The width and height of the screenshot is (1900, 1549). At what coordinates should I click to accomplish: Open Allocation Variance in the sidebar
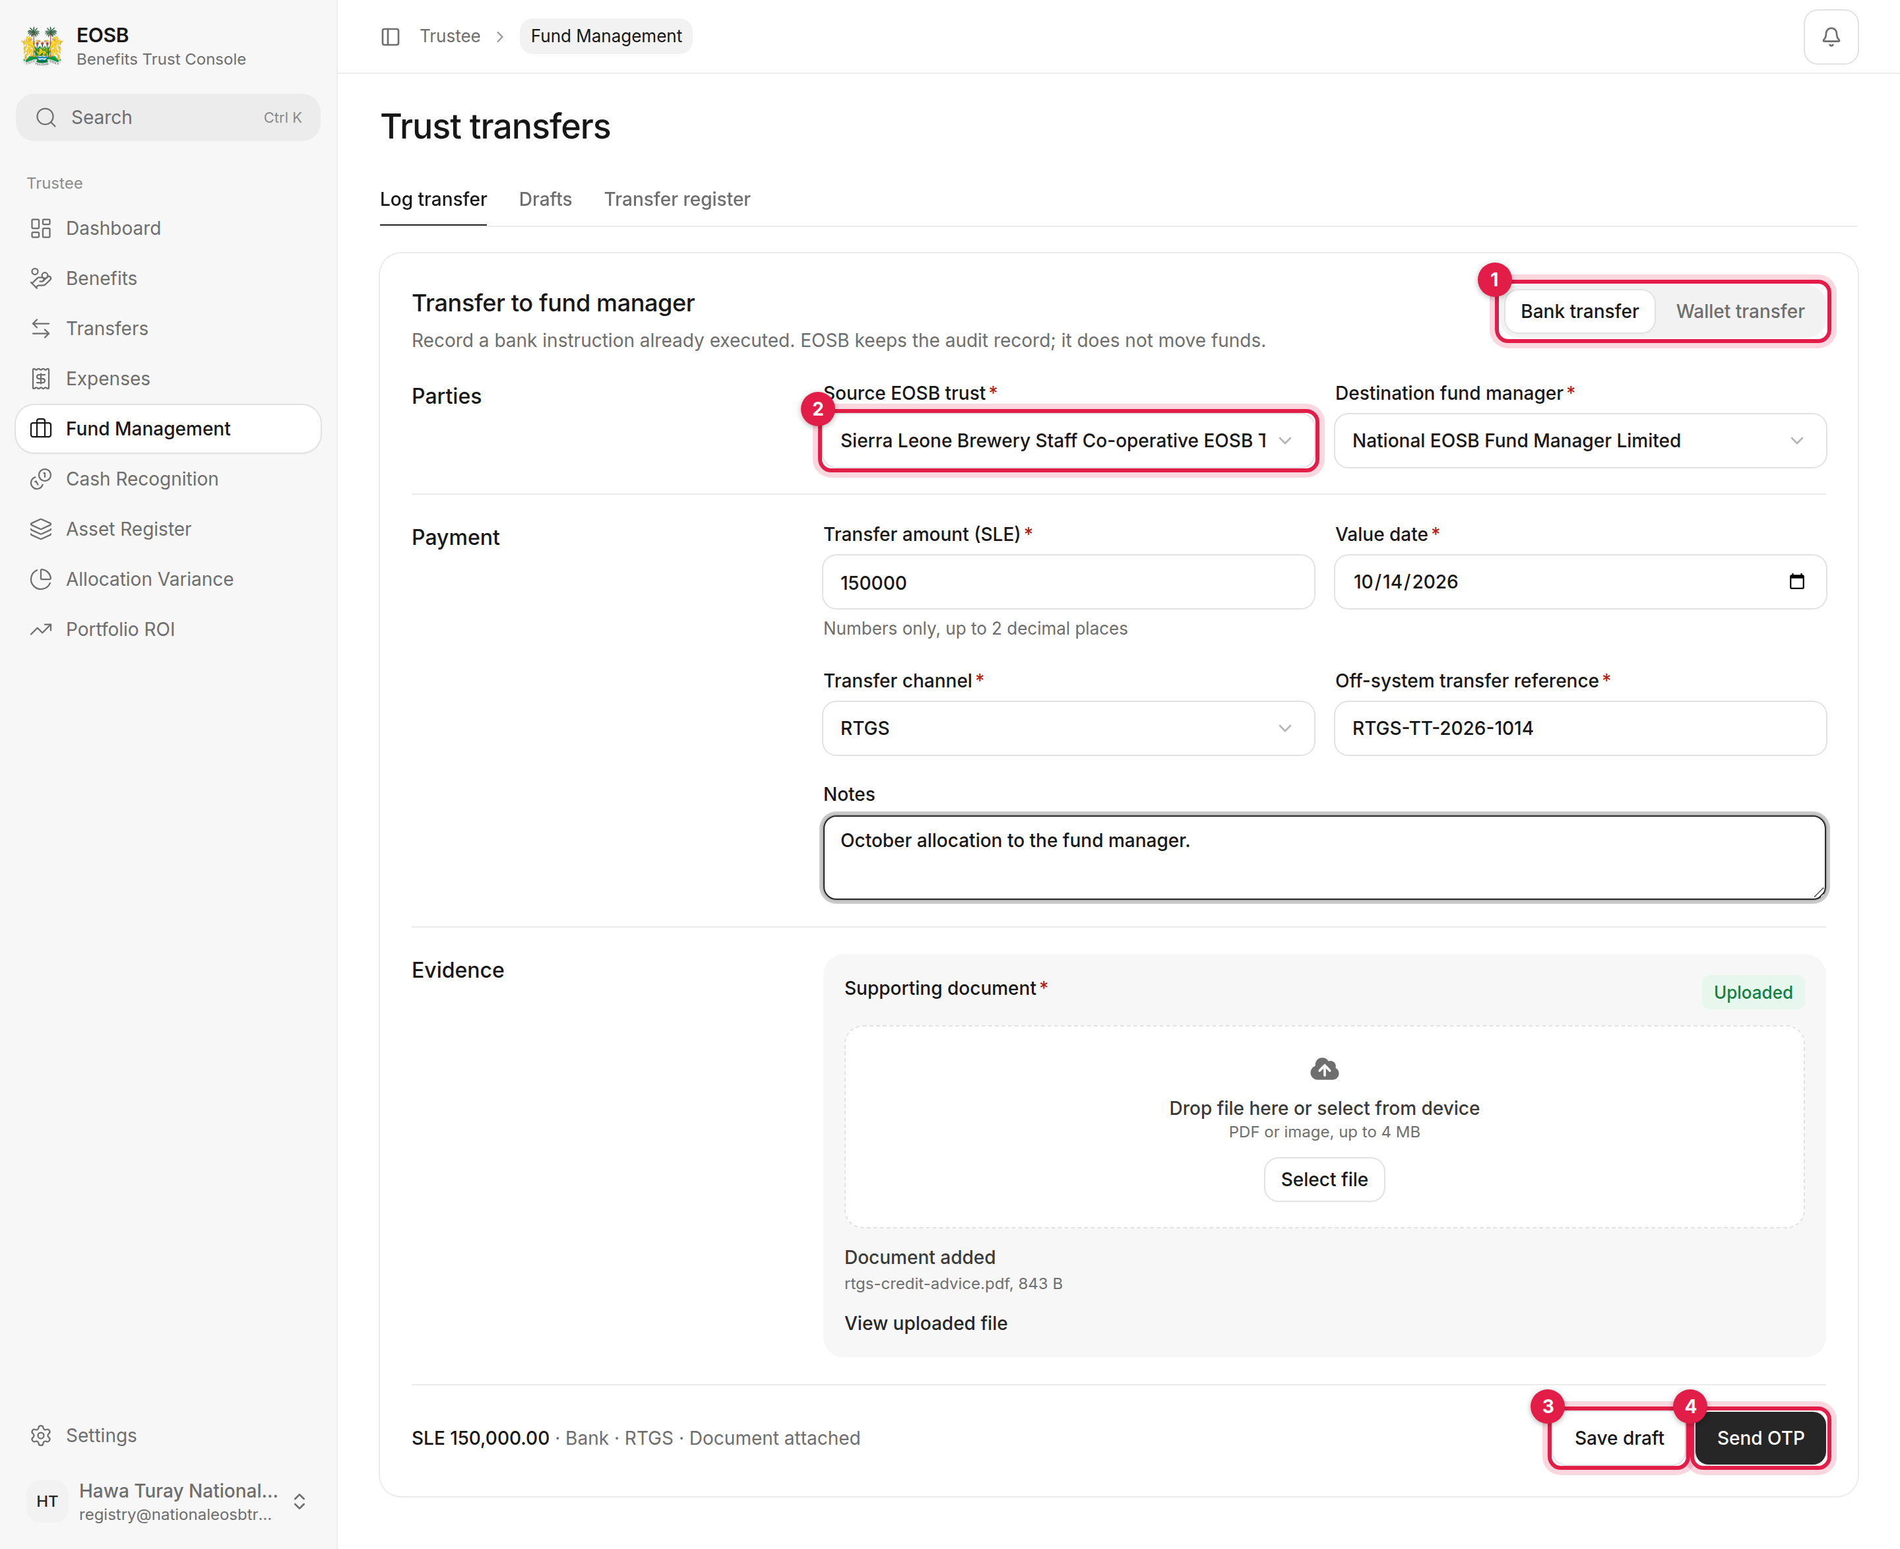(168, 579)
